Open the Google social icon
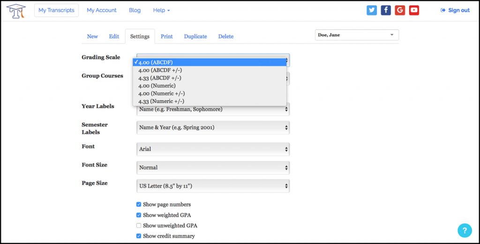Image resolution: width=480 pixels, height=244 pixels. [400, 10]
